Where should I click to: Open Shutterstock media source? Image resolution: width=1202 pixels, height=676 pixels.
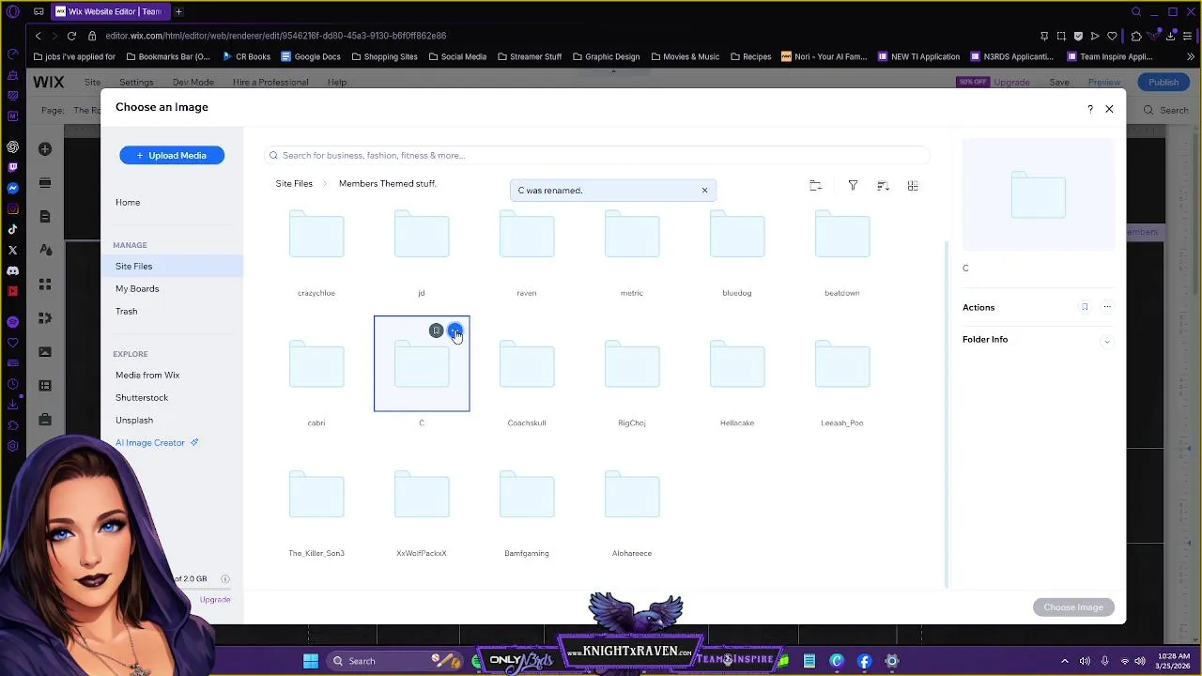142,398
